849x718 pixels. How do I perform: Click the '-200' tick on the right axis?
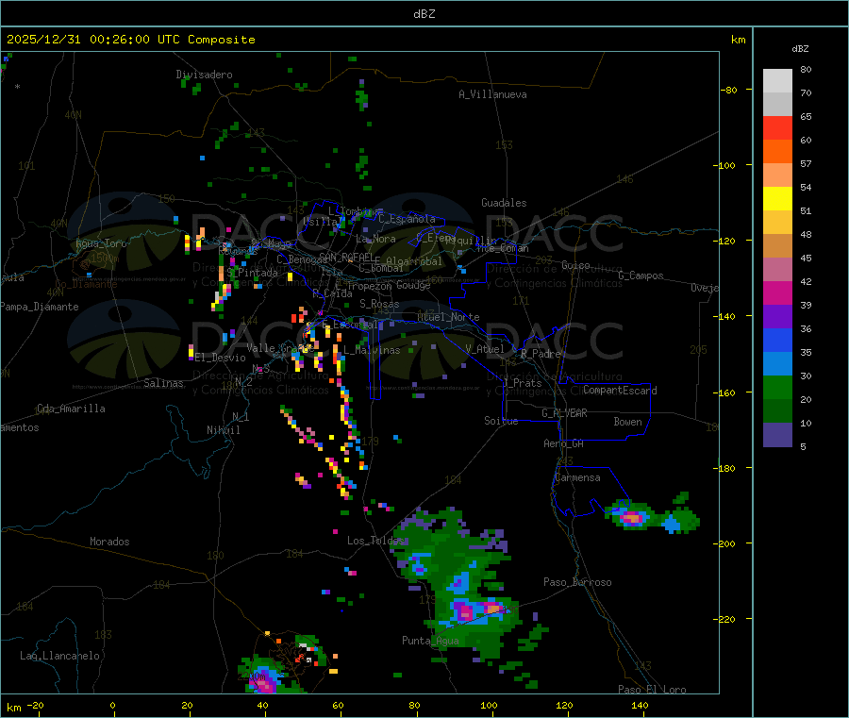point(725,543)
